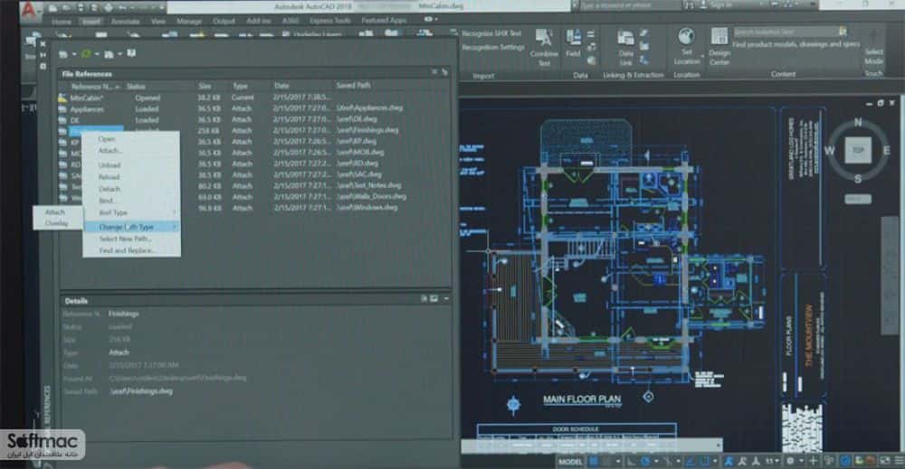Pick Attach in the Xref Type submenu
This screenshot has height=469, width=905.
56,212
